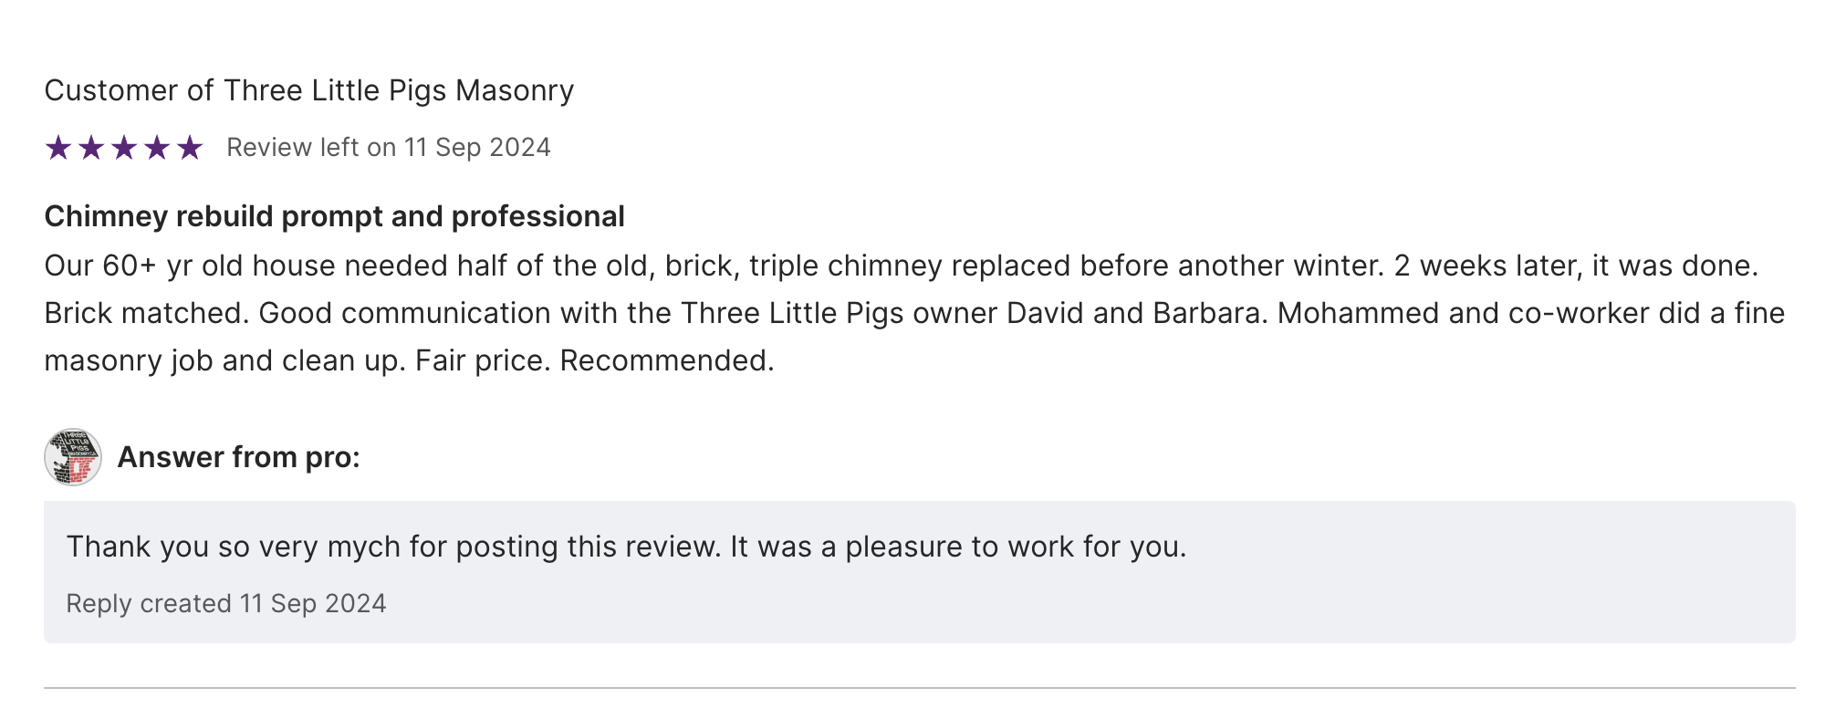Click the review line starting 'Our 60+ yr old house'
Viewport: 1825px width, 719px height.
(x=901, y=266)
